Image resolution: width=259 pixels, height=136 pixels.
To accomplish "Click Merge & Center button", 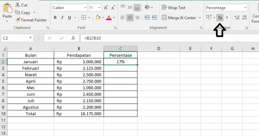I will tap(179, 18).
